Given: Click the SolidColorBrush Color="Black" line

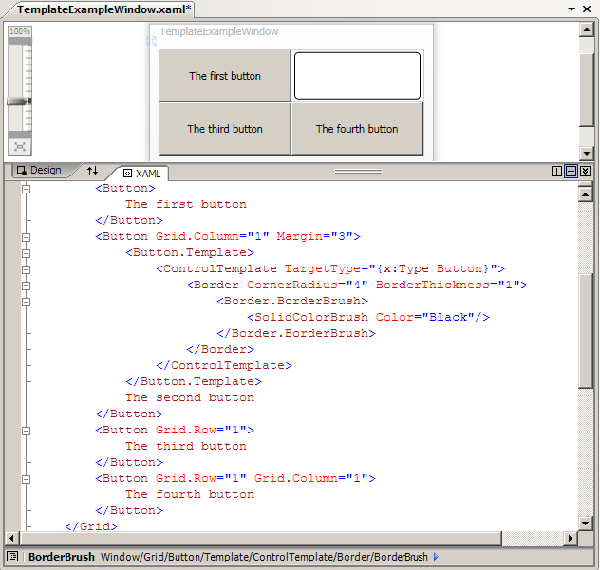Looking at the screenshot, I should tap(368, 317).
